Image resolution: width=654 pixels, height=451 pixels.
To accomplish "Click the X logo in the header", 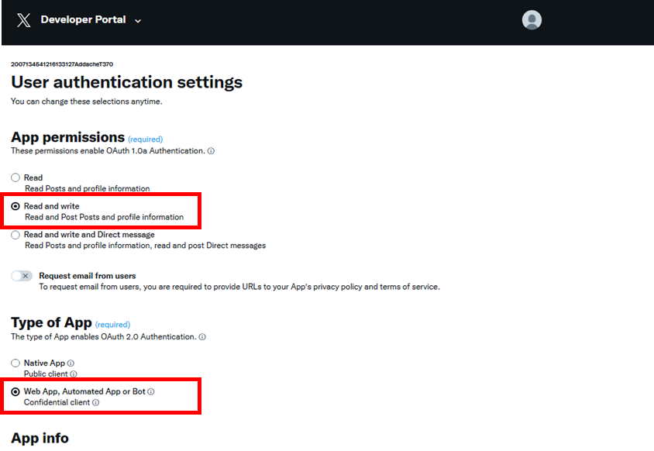I will (24, 20).
